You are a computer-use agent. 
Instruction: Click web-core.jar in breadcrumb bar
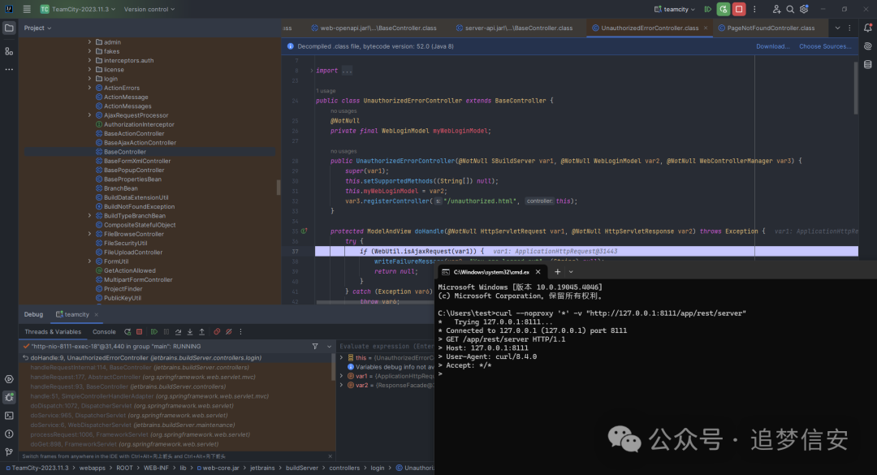[220, 468]
